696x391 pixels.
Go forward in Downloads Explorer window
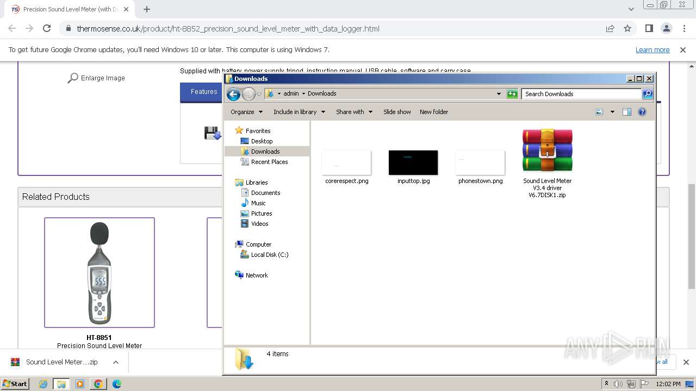tap(248, 94)
